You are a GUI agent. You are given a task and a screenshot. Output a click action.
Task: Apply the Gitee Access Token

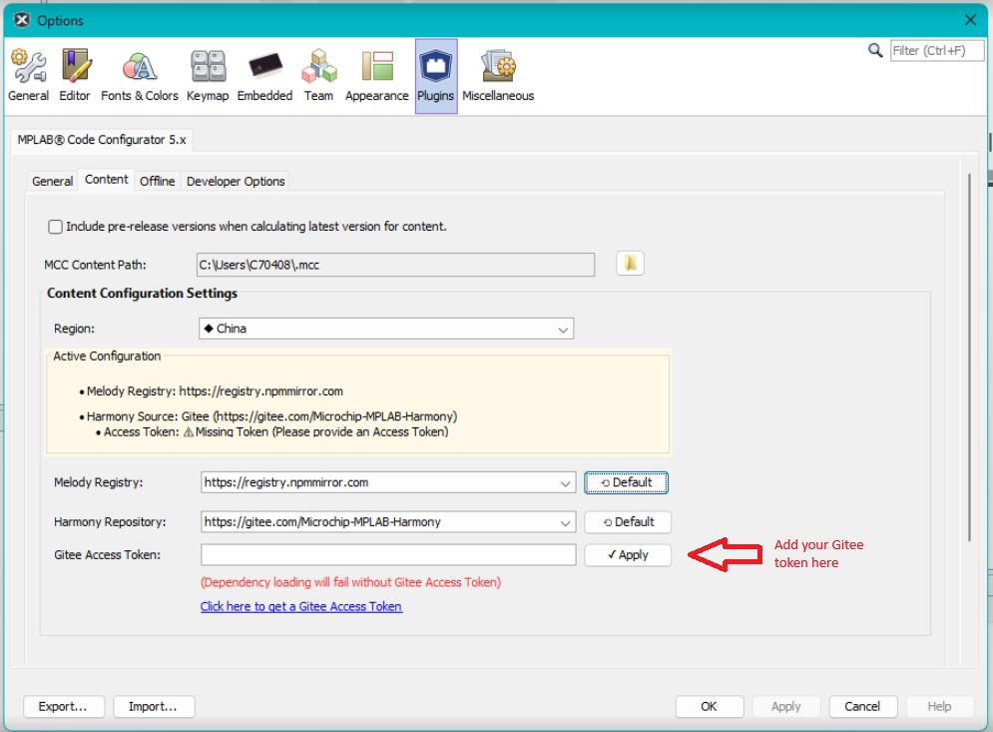(x=628, y=555)
